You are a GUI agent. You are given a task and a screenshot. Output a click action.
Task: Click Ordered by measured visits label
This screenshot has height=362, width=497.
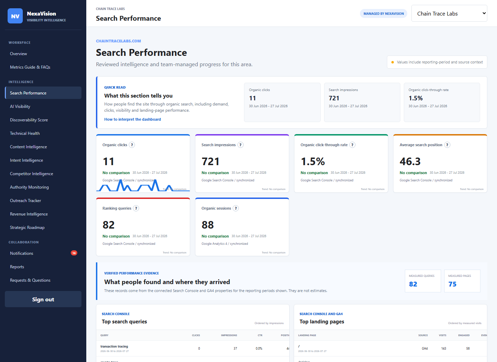point(465,323)
